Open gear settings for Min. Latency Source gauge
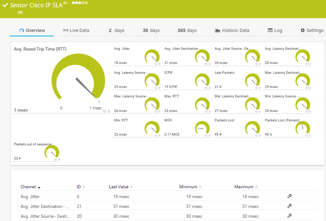The image size is (326, 221). [x=307, y=112]
